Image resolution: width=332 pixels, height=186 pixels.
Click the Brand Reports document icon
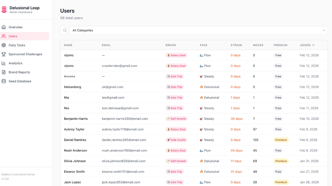[4, 72]
